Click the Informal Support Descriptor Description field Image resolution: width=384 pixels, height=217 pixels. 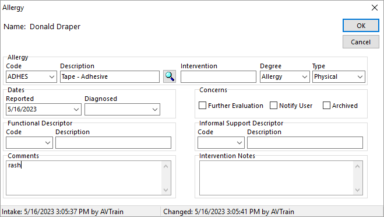(x=305, y=143)
